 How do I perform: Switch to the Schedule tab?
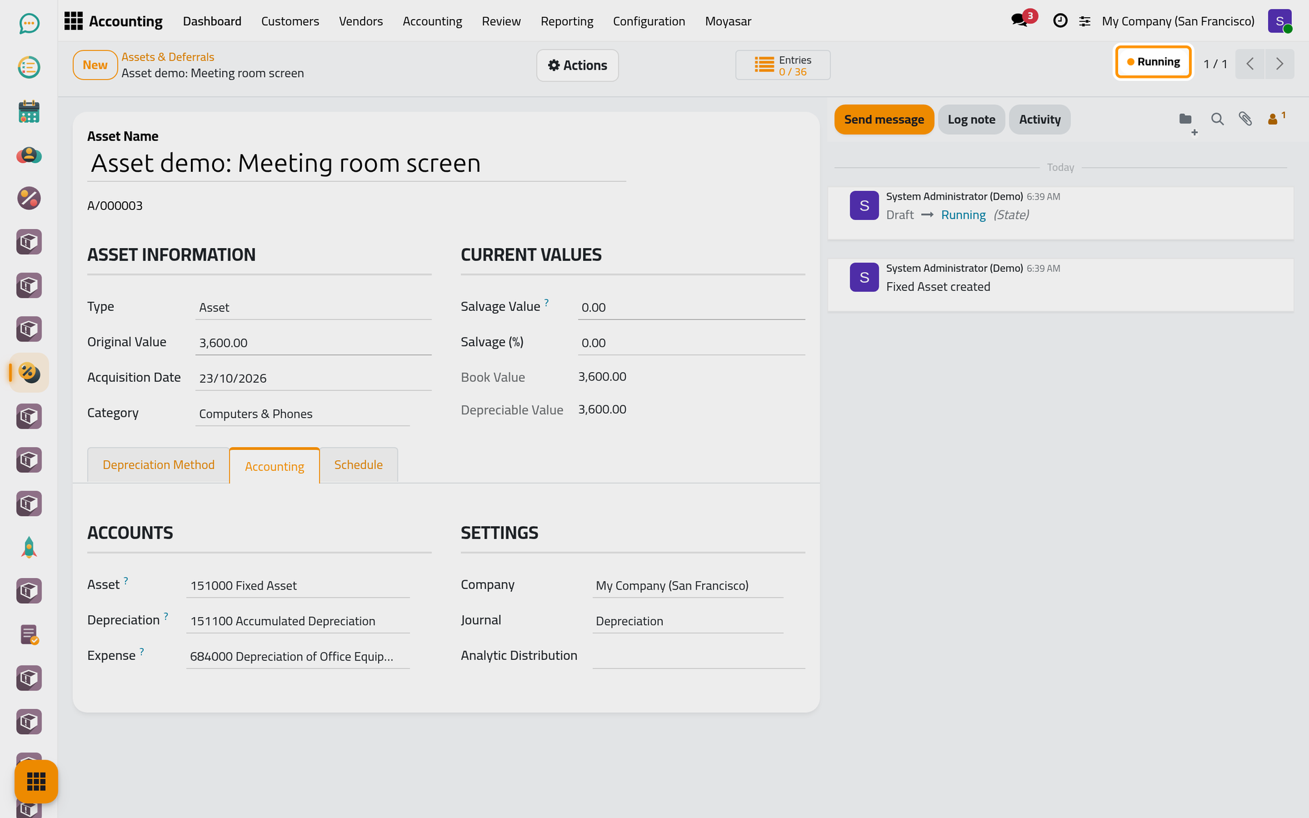tap(359, 465)
